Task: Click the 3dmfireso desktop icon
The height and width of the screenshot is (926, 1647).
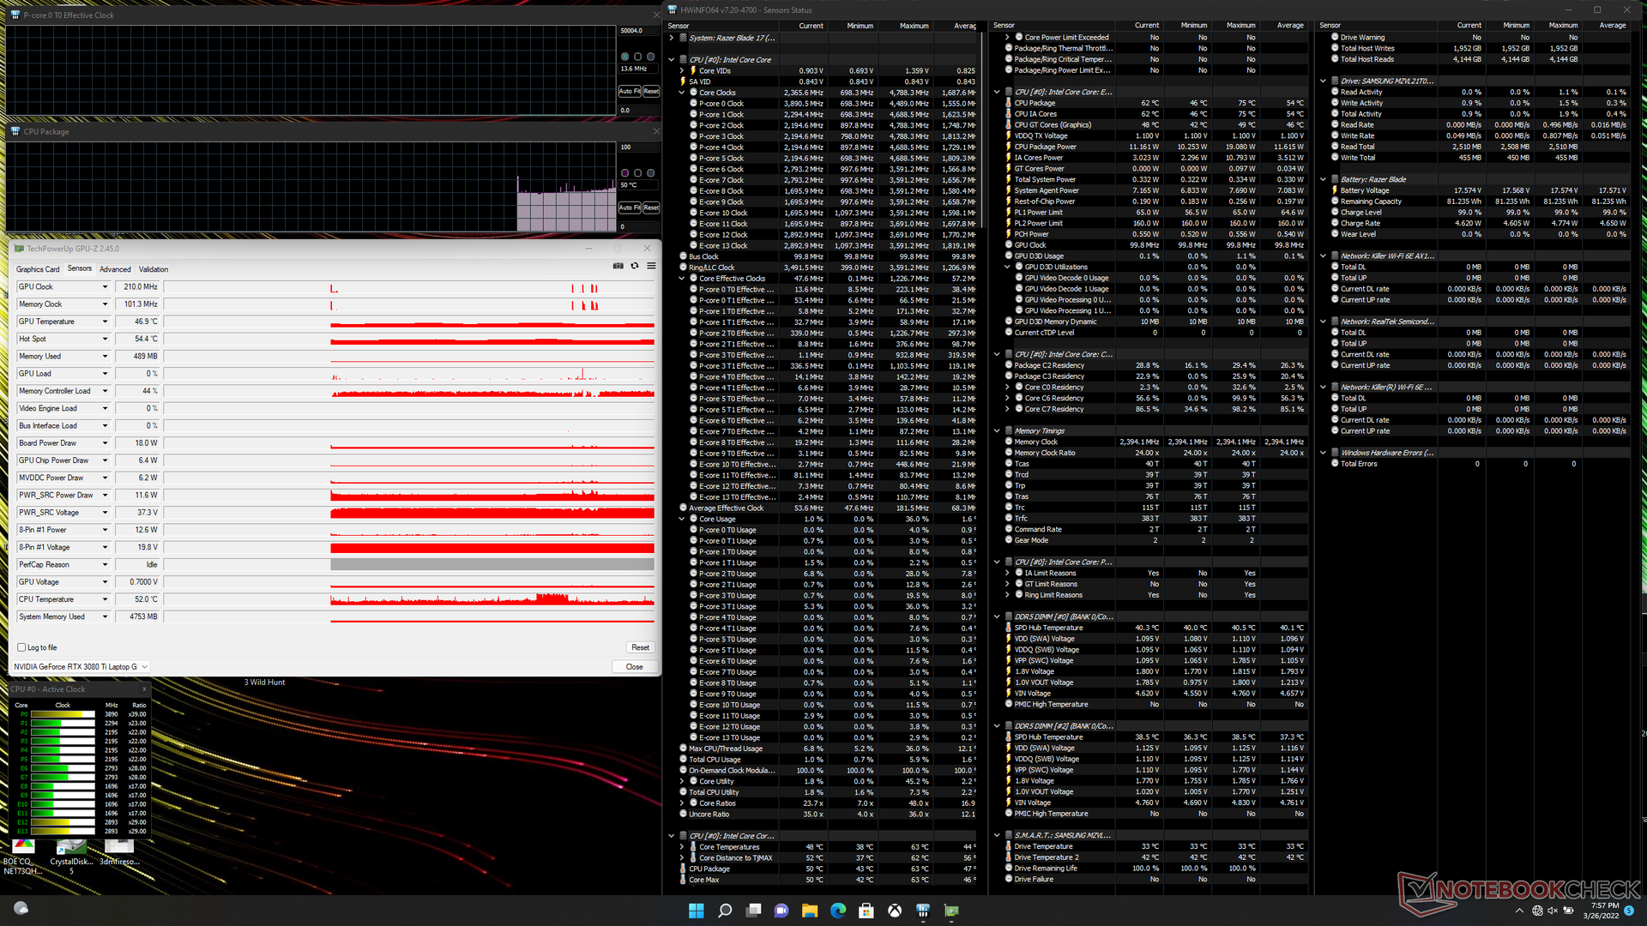Action: [x=118, y=852]
